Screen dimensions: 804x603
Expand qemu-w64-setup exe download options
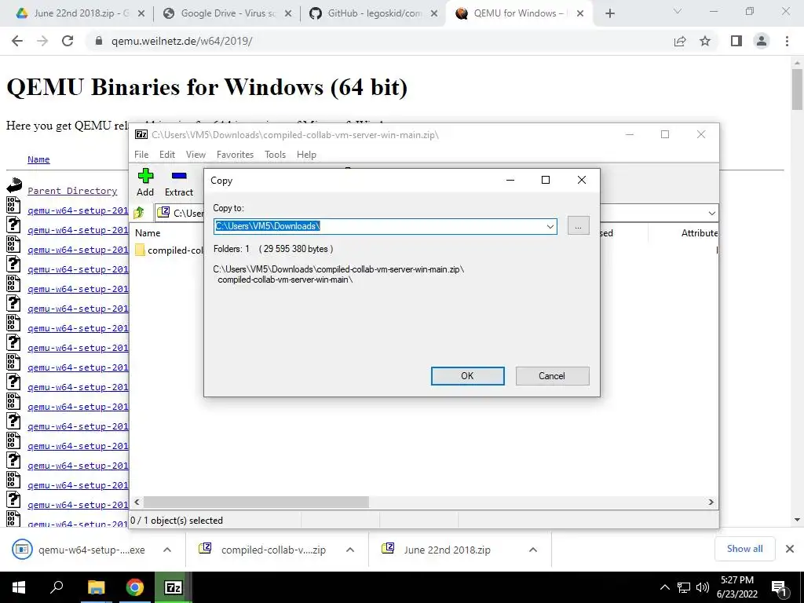(167, 550)
